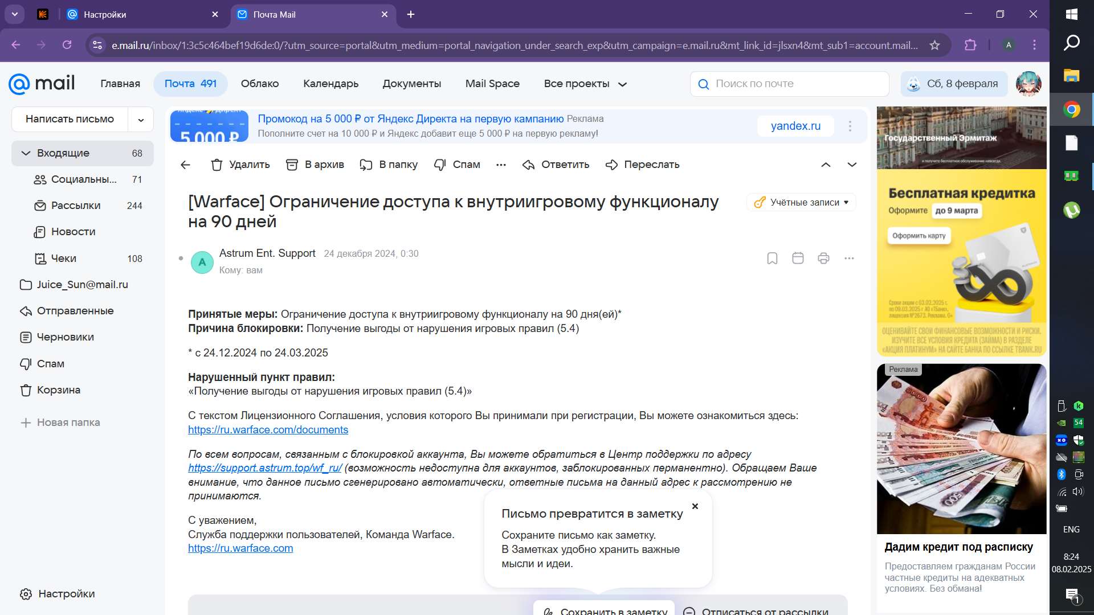Compose a new message with Написать письмо
Image resolution: width=1094 pixels, height=615 pixels.
tap(70, 119)
